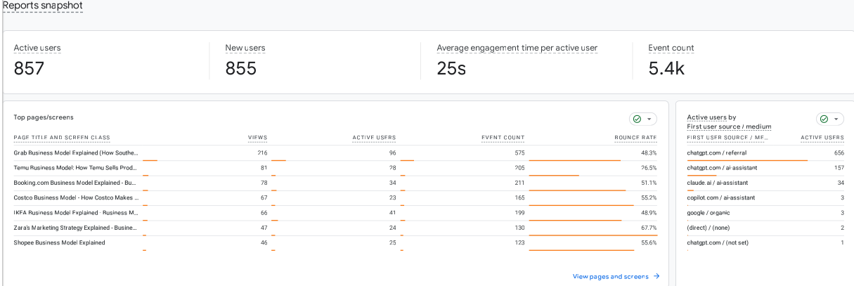Click 5.4k event count value
This screenshot has width=854, height=286.
[x=666, y=68]
